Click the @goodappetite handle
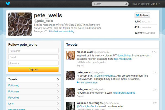165x110 pixels. coord(102,52)
